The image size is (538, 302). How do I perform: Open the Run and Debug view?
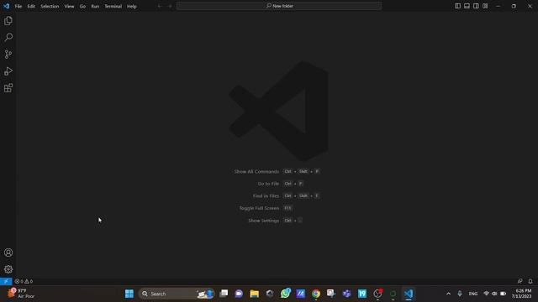point(8,71)
